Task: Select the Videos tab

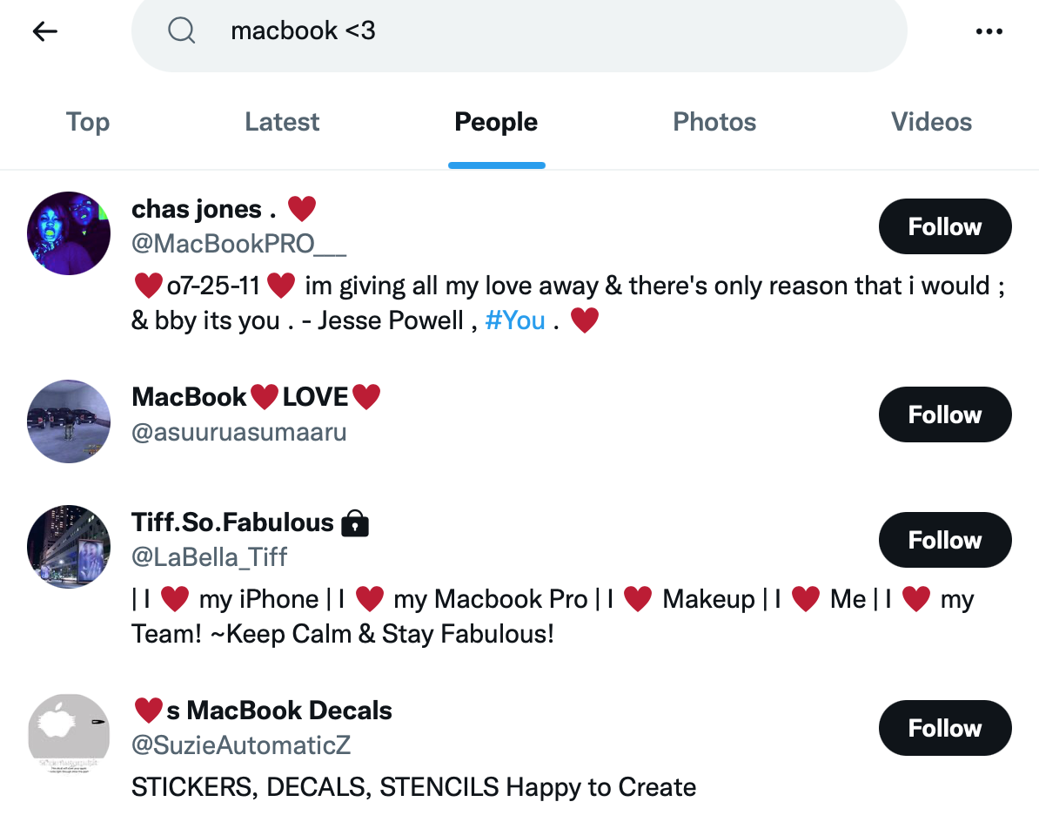Action: 931,122
